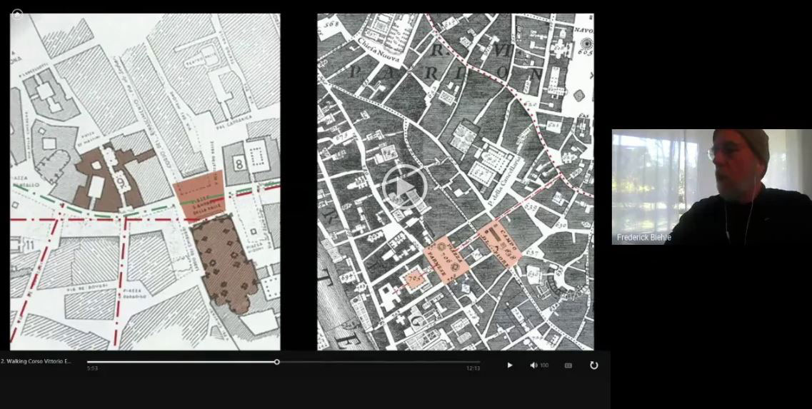Click the Frederick Biehle webcam thumbnail
This screenshot has width=812, height=409.
[x=711, y=186]
